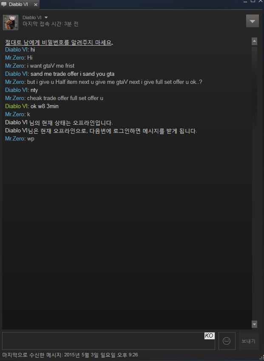Click the 보내기 send button

coord(248,341)
